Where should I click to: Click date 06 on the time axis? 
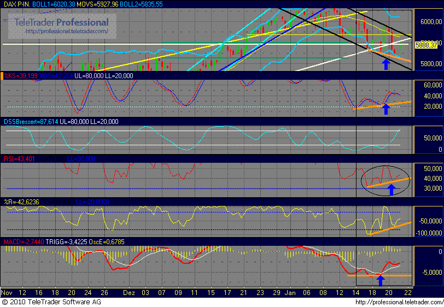307,293
